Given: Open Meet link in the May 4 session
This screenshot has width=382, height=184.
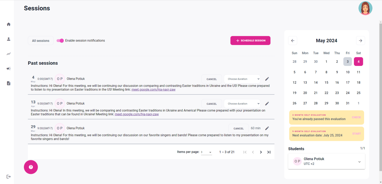Looking at the screenshot, I should 153,89.
